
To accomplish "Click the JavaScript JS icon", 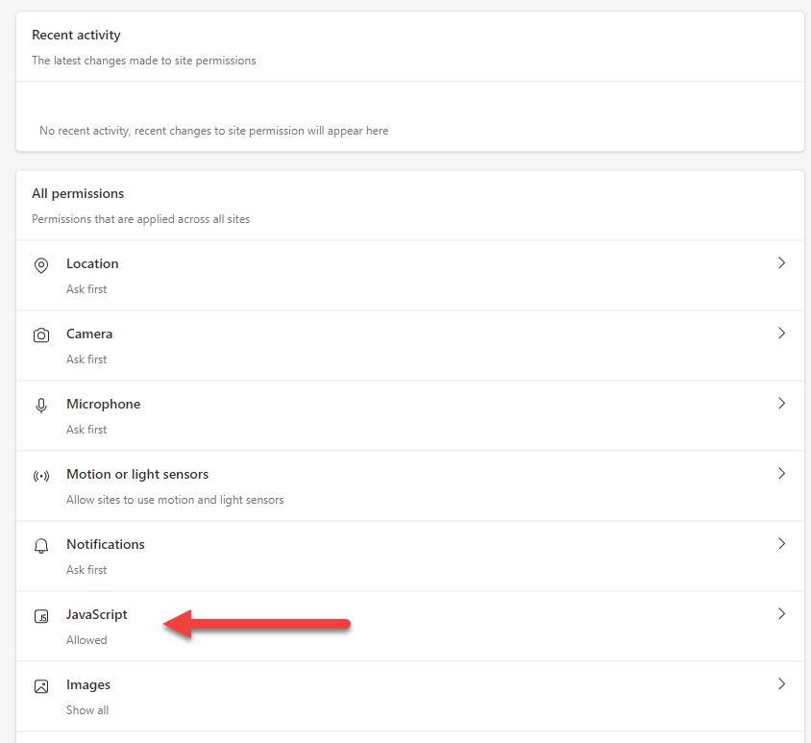I will (x=41, y=616).
